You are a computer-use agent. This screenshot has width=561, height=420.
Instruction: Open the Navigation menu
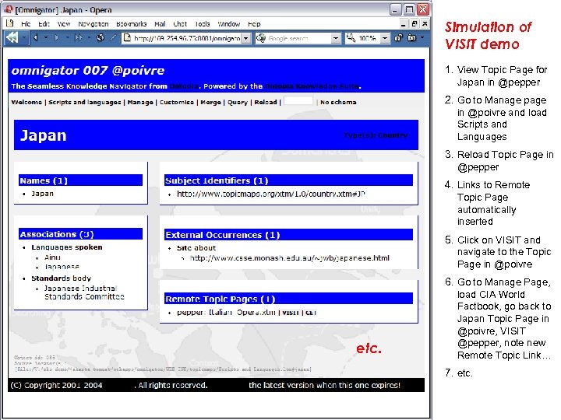pyautogui.click(x=93, y=24)
